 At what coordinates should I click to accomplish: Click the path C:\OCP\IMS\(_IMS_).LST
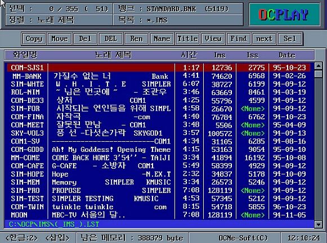(54, 224)
